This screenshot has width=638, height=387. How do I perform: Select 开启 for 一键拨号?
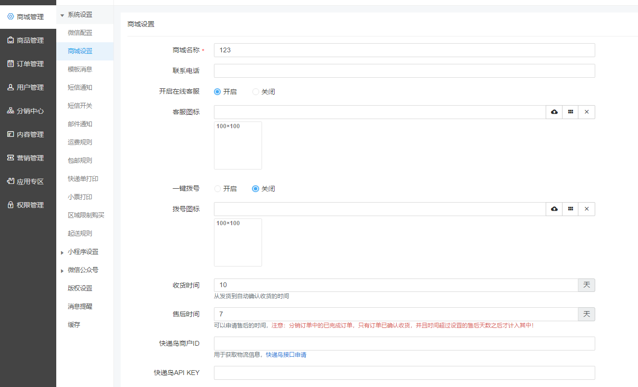point(217,189)
